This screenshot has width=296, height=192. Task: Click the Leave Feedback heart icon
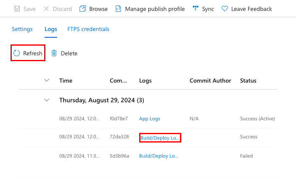point(225,9)
